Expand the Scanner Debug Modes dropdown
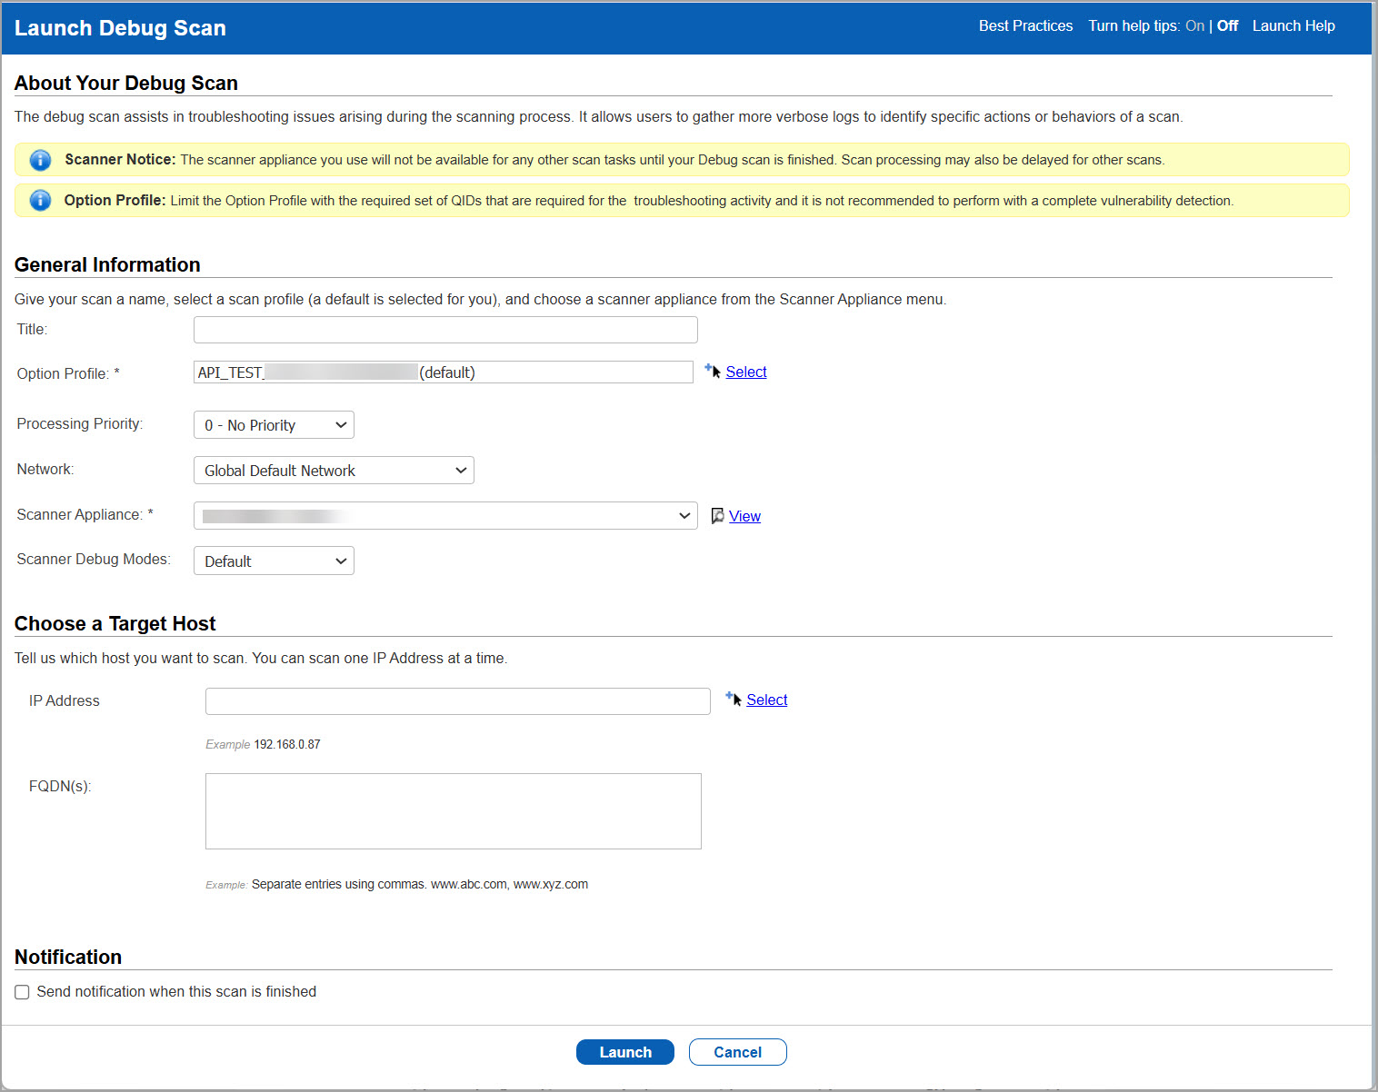 (274, 561)
